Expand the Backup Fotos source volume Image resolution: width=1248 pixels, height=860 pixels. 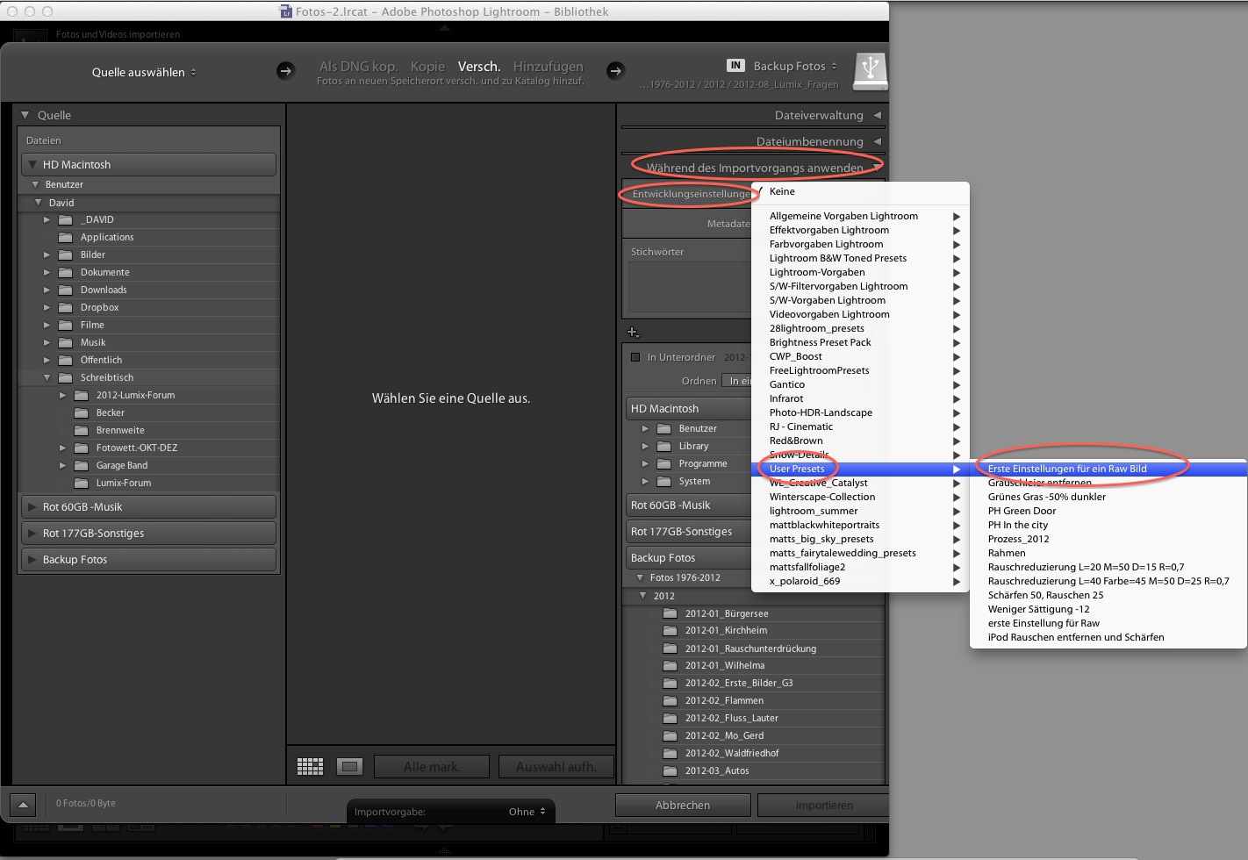click(x=32, y=559)
